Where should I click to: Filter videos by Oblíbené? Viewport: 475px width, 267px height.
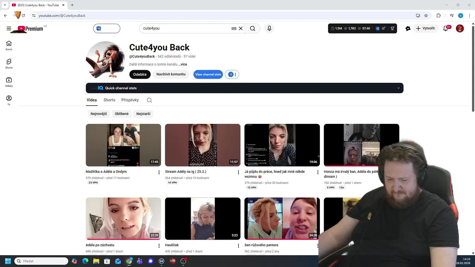122,114
